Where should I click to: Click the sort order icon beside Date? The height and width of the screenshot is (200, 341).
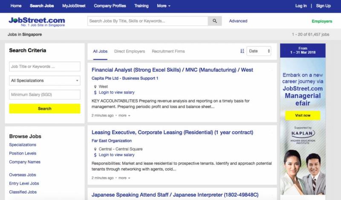click(x=242, y=51)
